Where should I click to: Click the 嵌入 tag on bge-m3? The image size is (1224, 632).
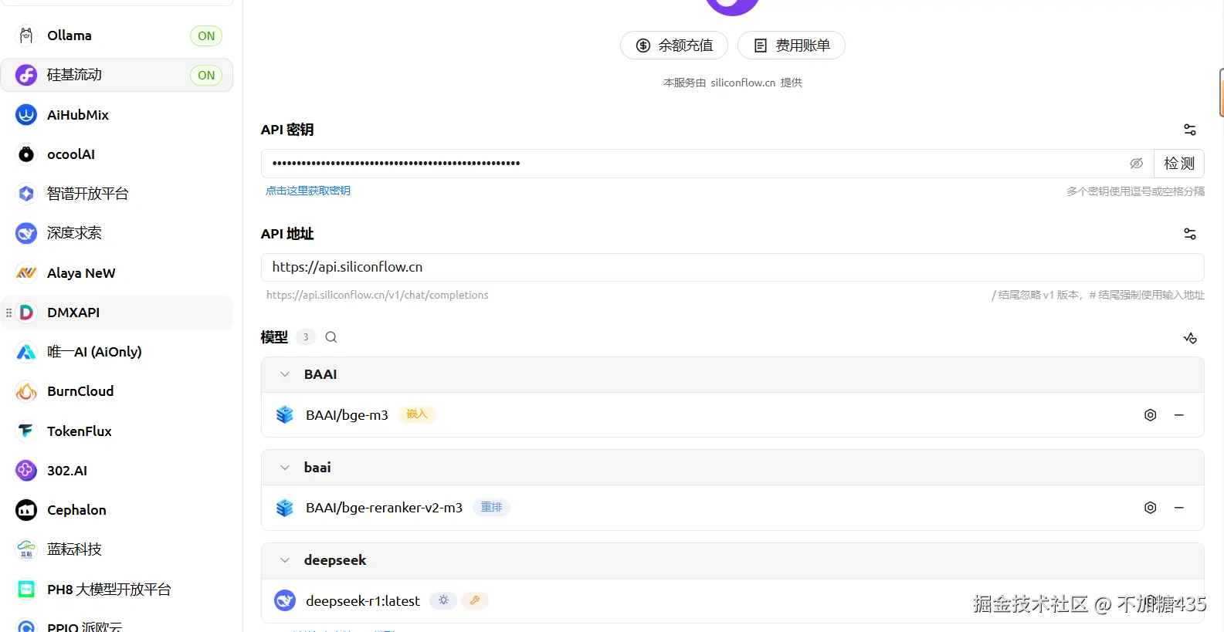[x=417, y=414]
